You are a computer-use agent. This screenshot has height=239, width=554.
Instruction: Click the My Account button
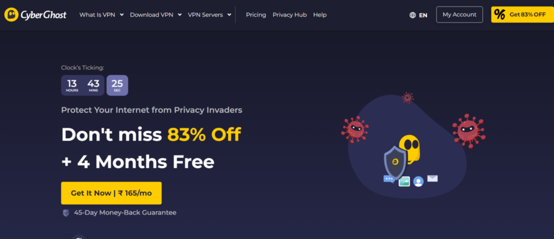click(x=459, y=15)
